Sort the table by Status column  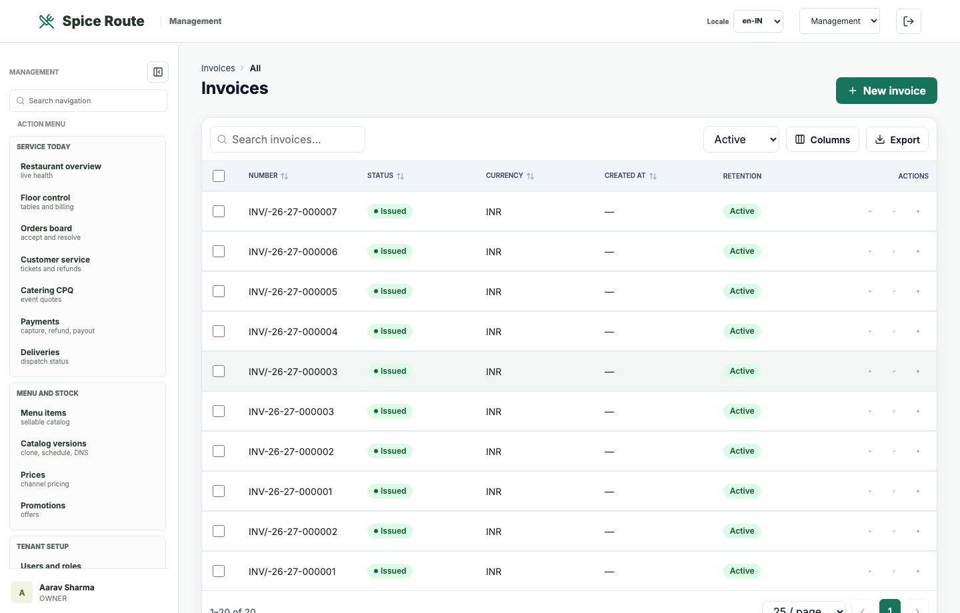[x=386, y=176]
